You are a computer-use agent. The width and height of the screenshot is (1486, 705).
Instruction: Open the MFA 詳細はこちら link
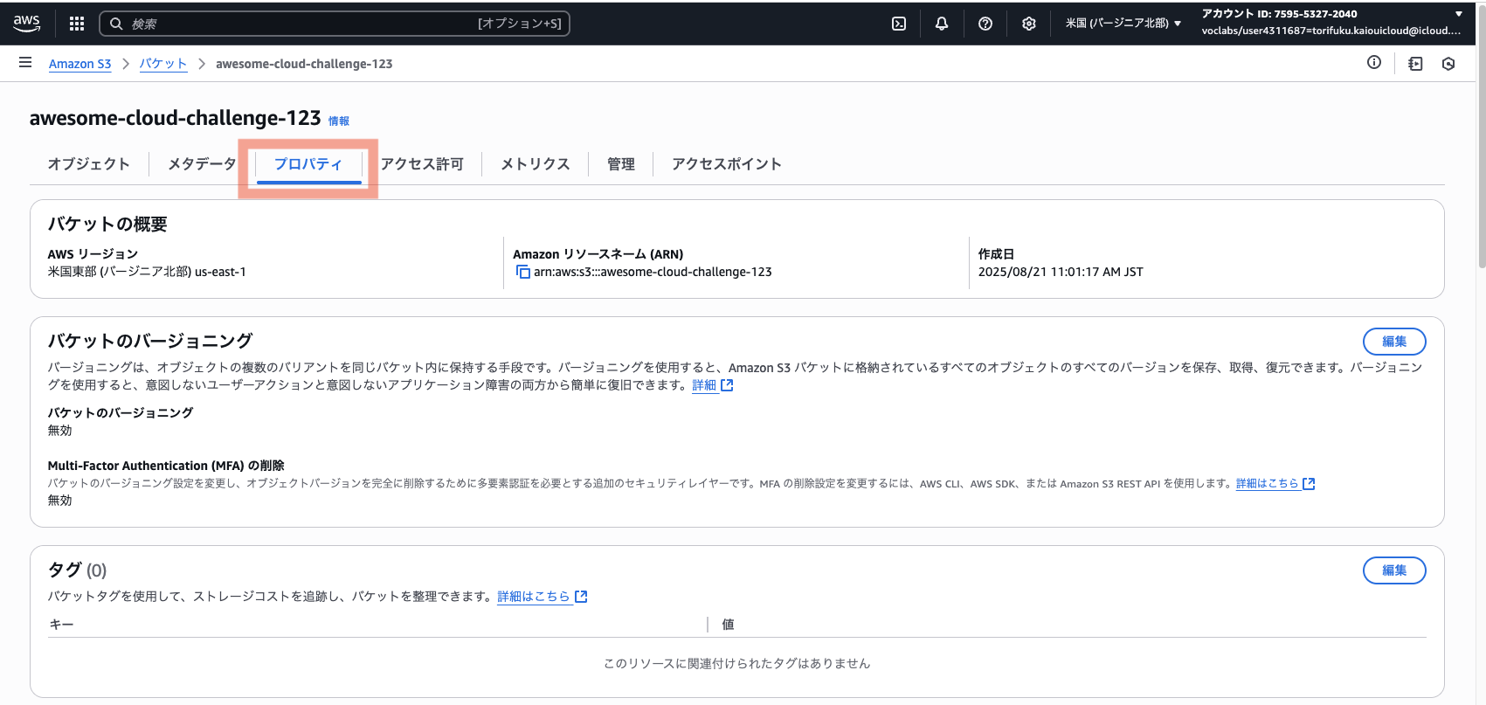tap(1275, 484)
